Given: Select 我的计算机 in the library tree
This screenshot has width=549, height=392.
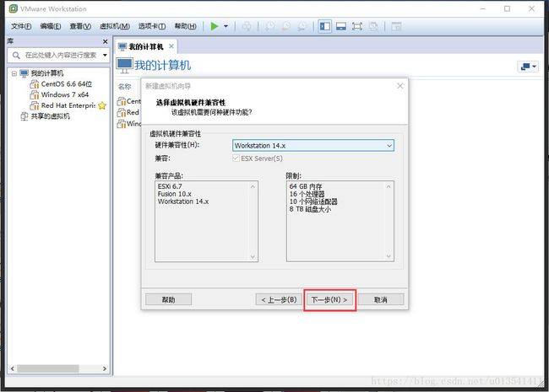Looking at the screenshot, I should [47, 73].
